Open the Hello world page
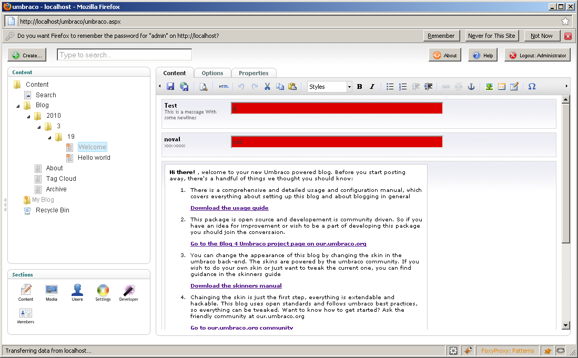The height and width of the screenshot is (358, 578). click(x=94, y=158)
